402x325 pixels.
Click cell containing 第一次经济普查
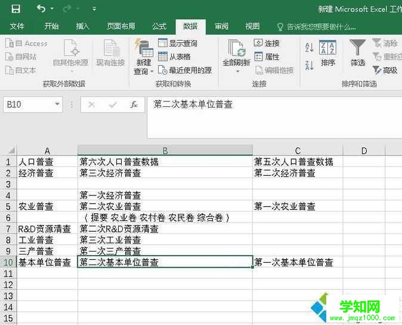(165, 195)
